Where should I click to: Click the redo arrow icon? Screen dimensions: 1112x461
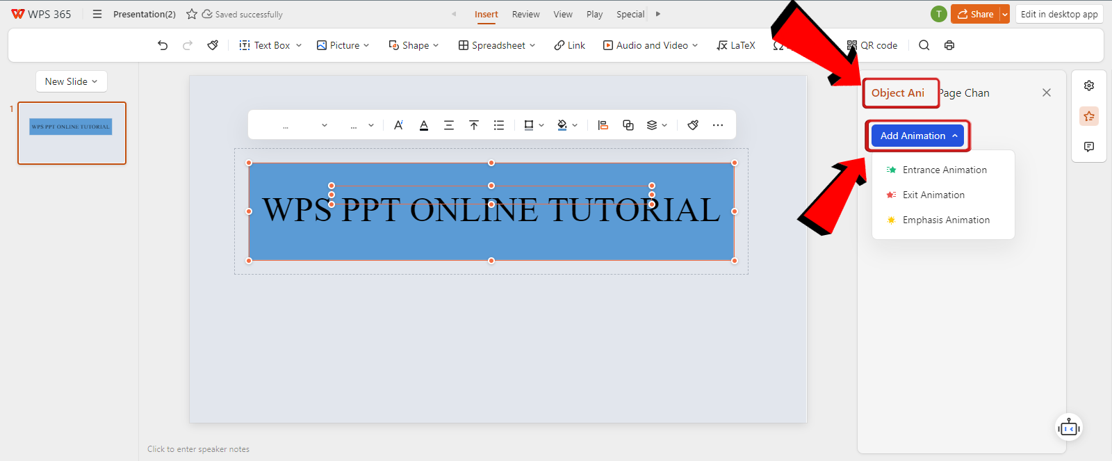tap(188, 45)
